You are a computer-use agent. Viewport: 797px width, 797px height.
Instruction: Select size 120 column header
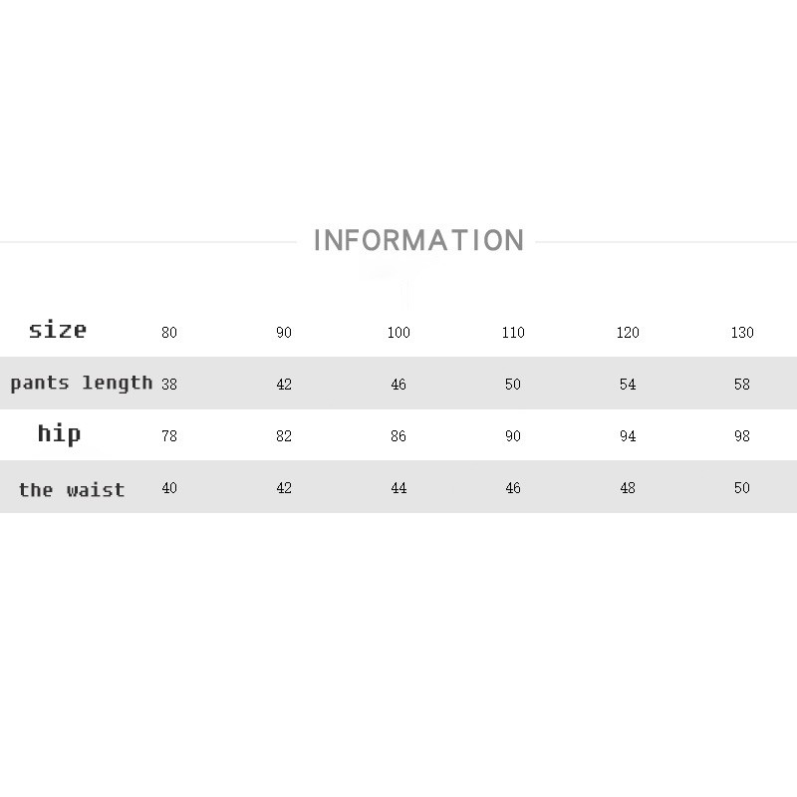pyautogui.click(x=628, y=333)
